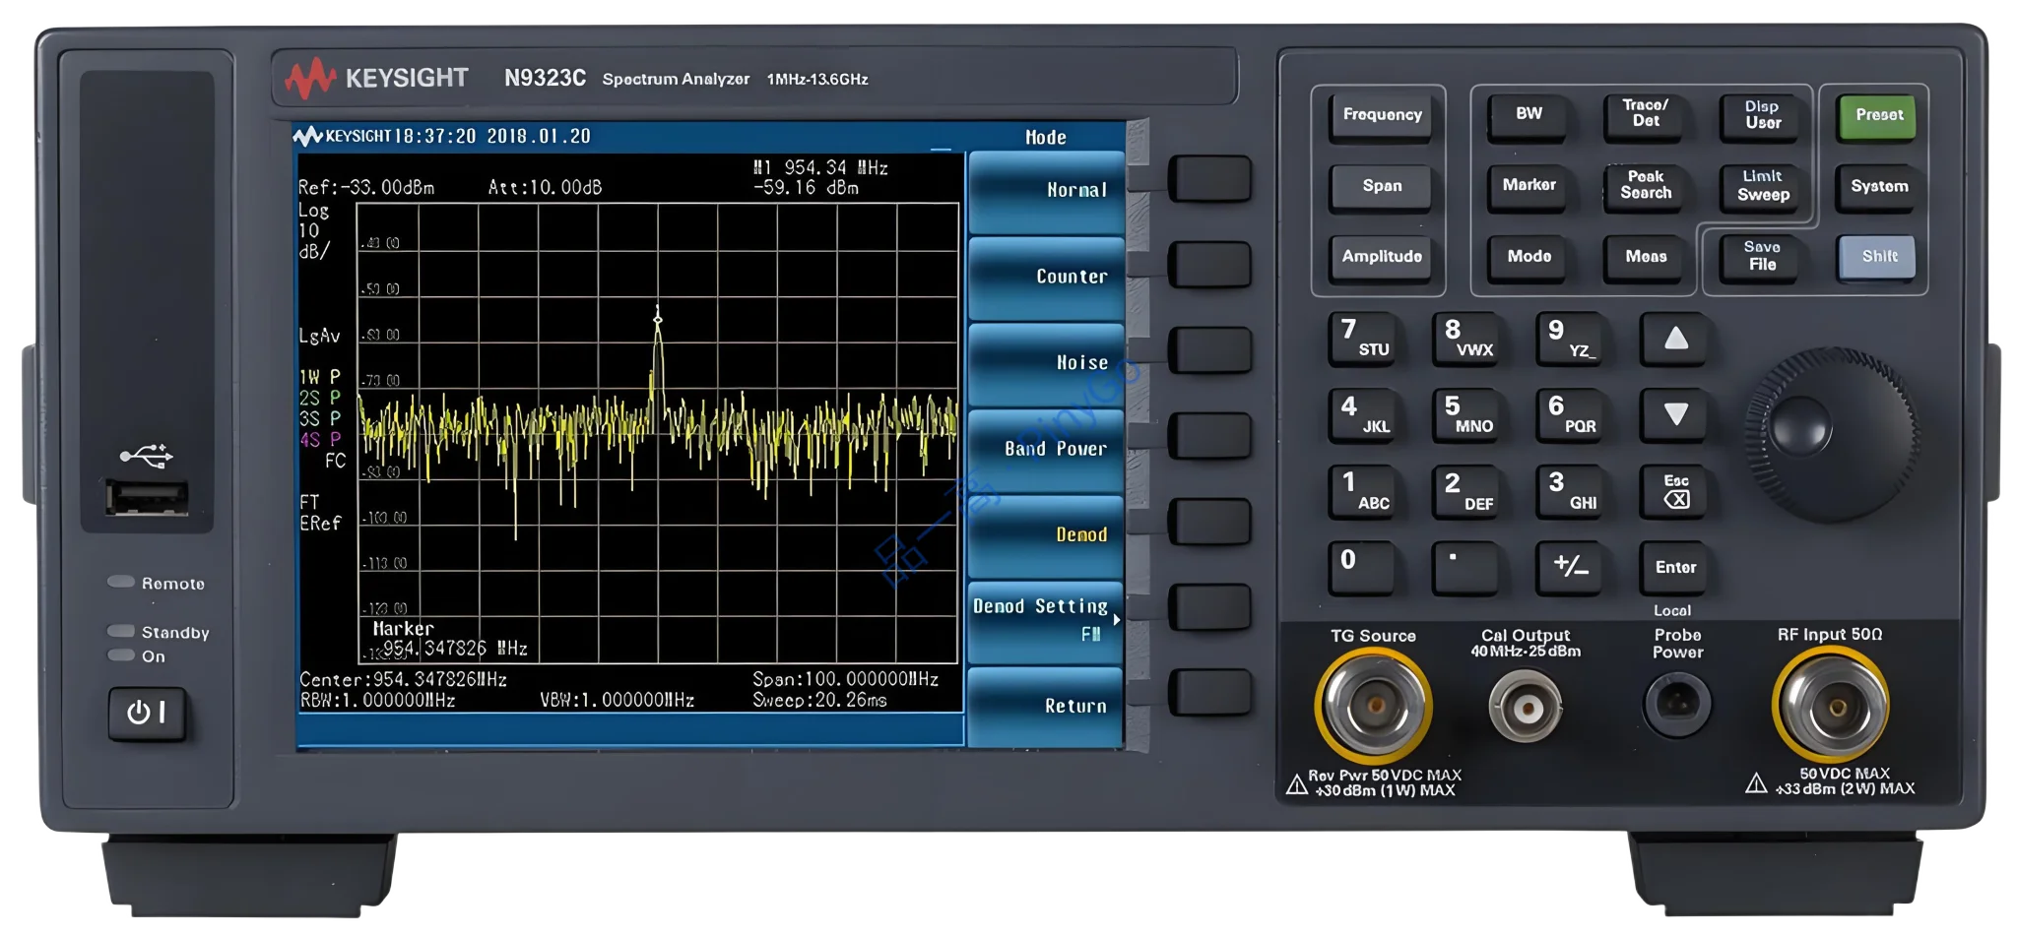The height and width of the screenshot is (935, 2017).
Task: Expand the Demod Setting FM submenu
Action: pos(1046,621)
